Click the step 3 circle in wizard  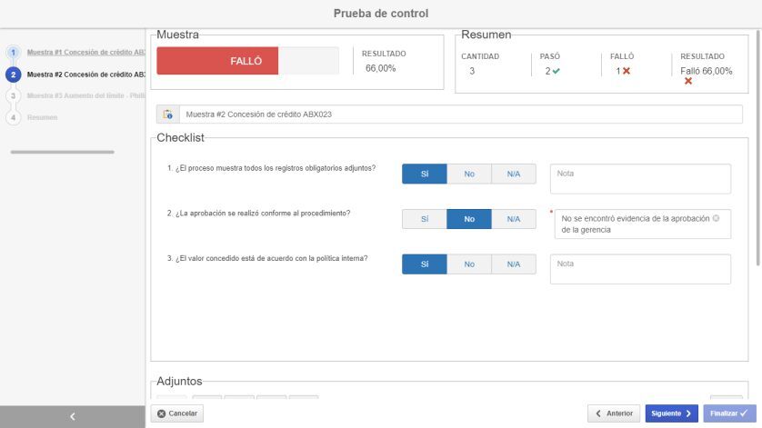point(14,95)
